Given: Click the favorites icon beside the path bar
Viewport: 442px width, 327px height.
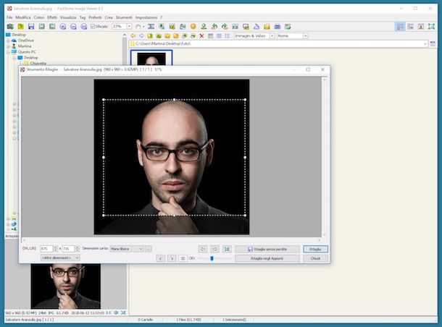Looking at the screenshot, I should pyautogui.click(x=433, y=43).
